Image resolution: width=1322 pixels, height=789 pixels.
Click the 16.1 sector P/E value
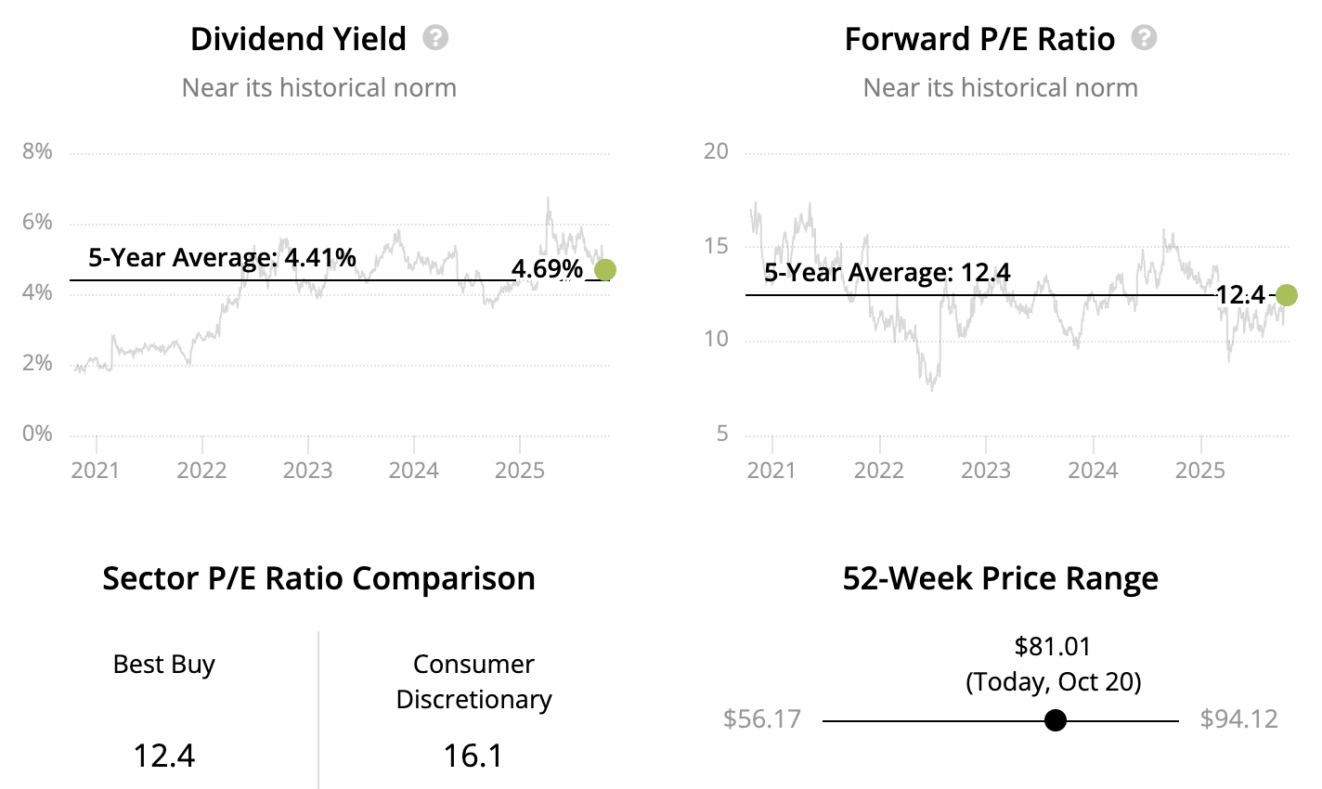(473, 756)
